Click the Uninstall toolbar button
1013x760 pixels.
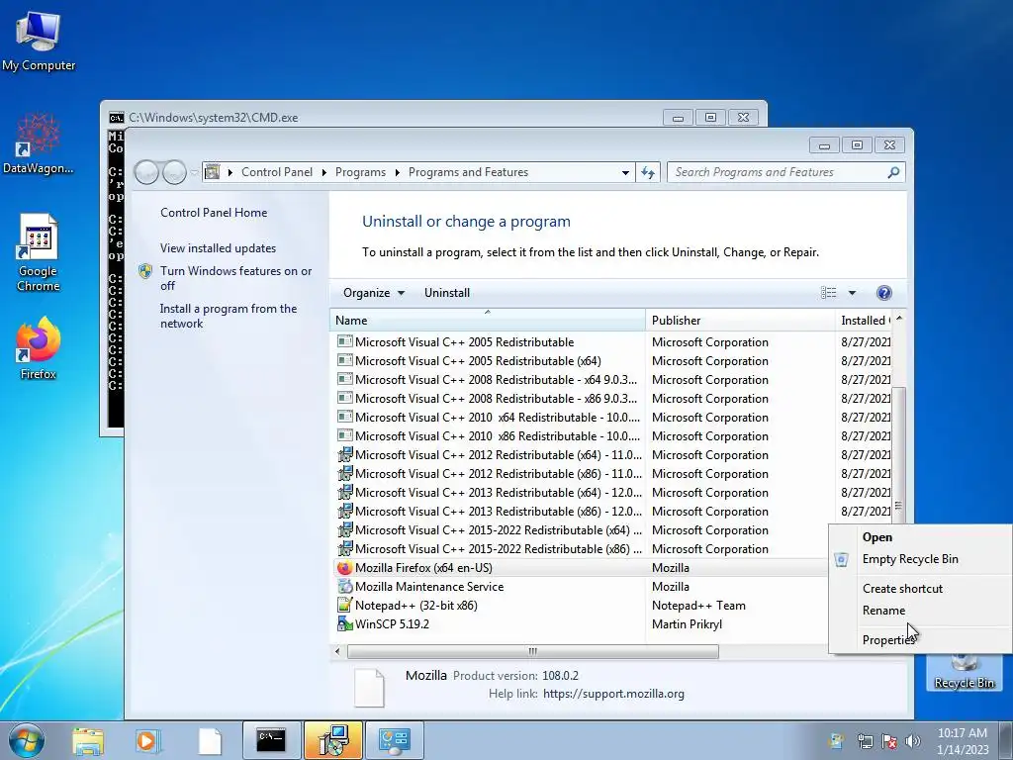click(446, 293)
